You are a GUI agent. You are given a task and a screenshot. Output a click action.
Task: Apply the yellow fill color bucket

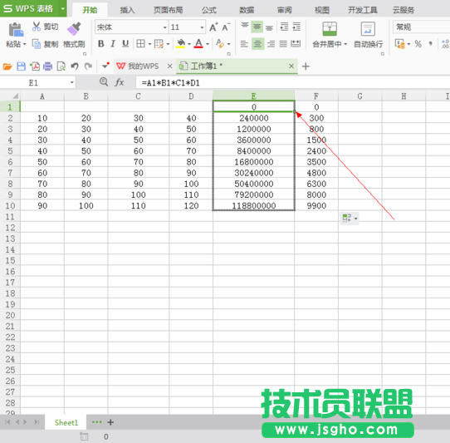point(180,44)
